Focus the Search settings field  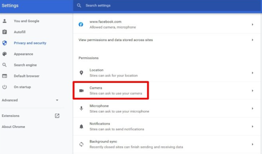[167, 5]
